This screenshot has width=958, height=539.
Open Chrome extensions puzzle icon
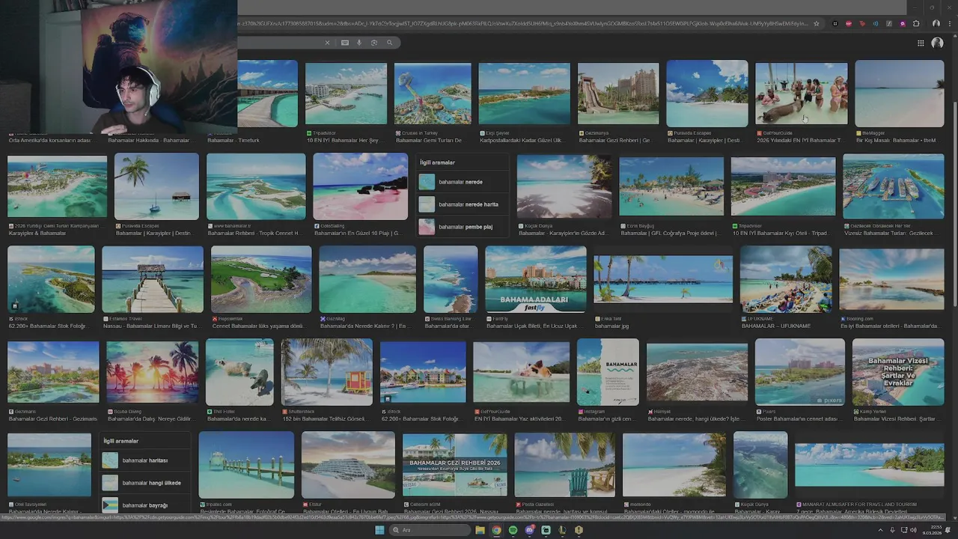(916, 23)
